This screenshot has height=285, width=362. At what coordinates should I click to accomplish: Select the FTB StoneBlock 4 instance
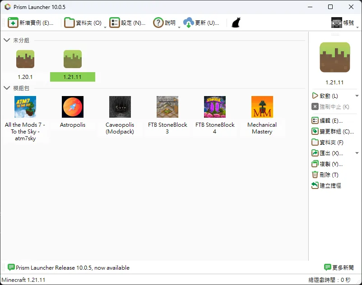point(215,115)
